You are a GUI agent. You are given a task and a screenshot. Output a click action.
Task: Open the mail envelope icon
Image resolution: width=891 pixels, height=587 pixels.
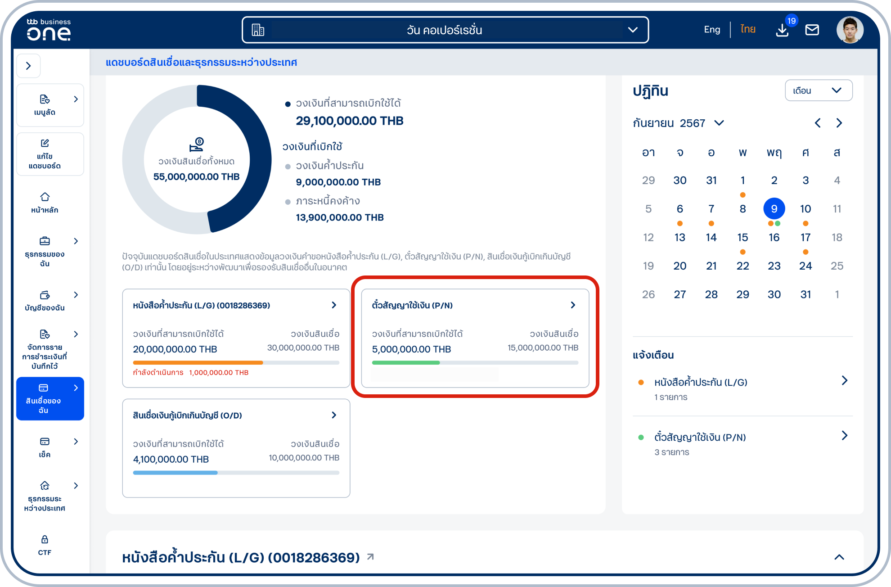[x=812, y=30]
